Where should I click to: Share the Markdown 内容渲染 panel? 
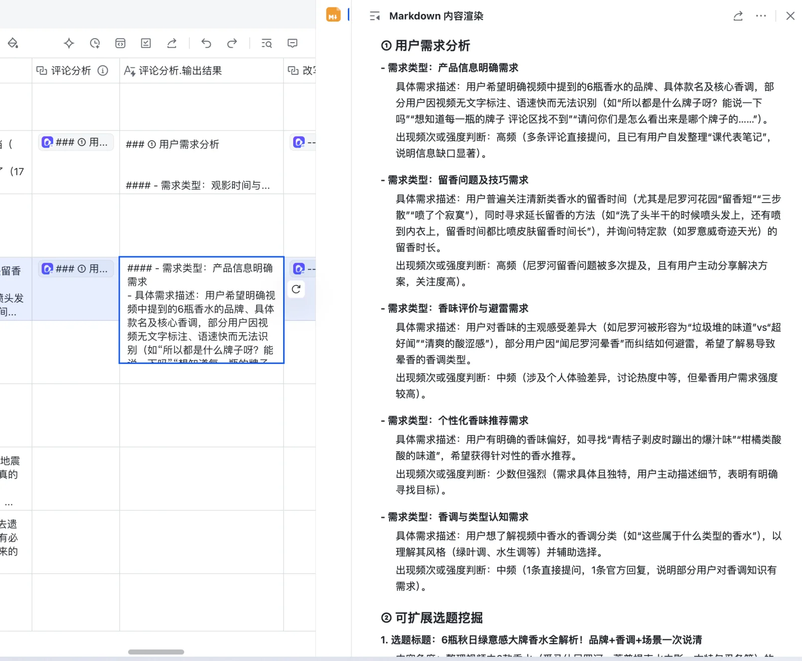point(738,16)
